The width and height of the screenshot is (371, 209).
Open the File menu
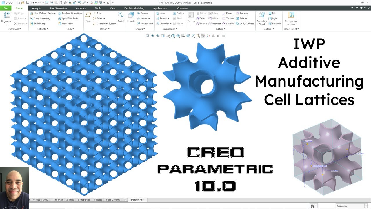point(6,8)
